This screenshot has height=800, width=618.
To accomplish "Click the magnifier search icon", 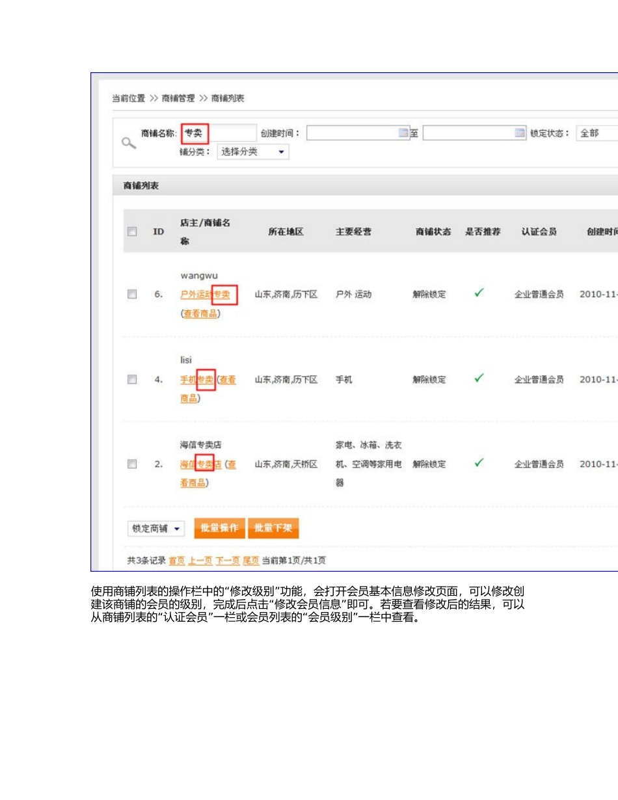I will [x=129, y=143].
